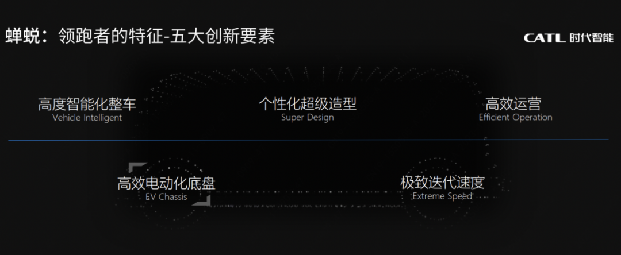Click the blue horizontal divider line
This screenshot has width=621, height=255.
coord(310,140)
